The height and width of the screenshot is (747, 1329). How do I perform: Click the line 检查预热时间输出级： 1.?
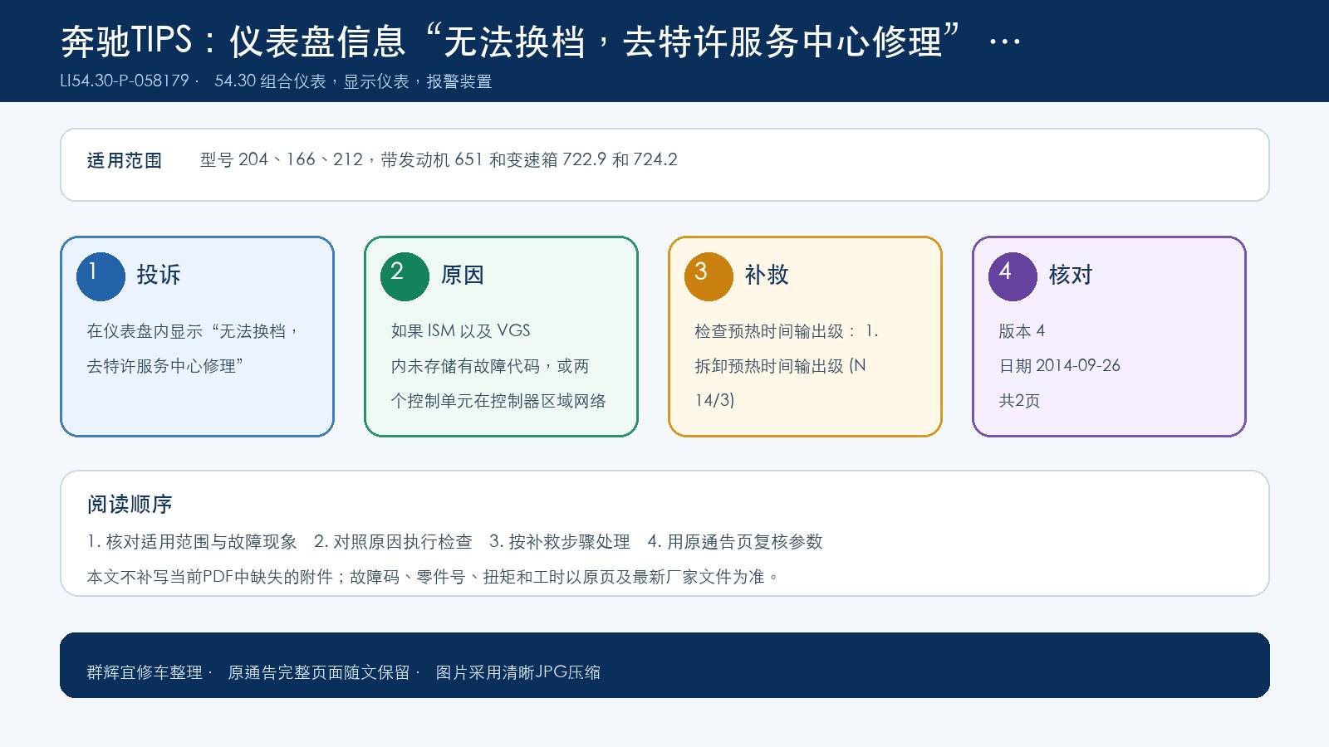787,331
